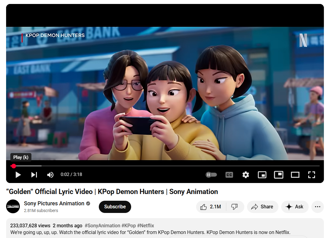The image size is (330, 238).
Task: Enter full screen mode
Action: [311, 175]
